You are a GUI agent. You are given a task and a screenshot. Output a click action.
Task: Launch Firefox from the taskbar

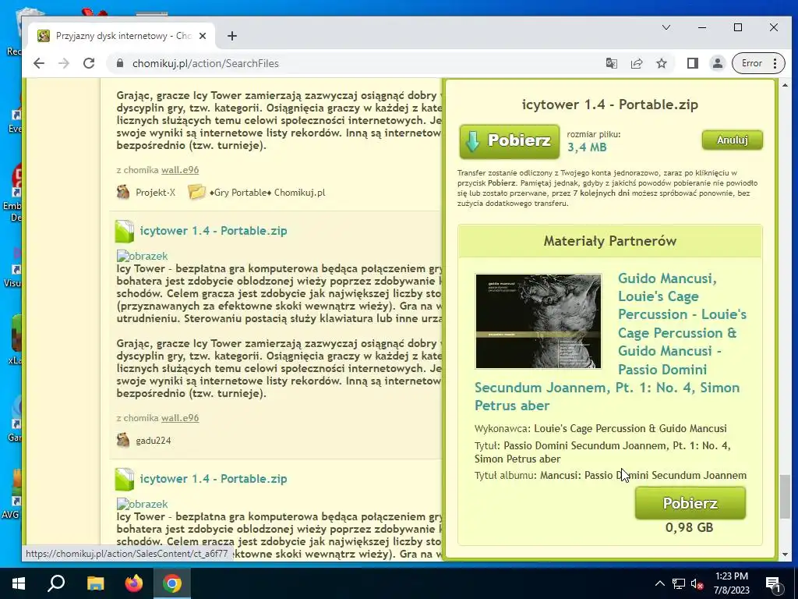coord(134,583)
